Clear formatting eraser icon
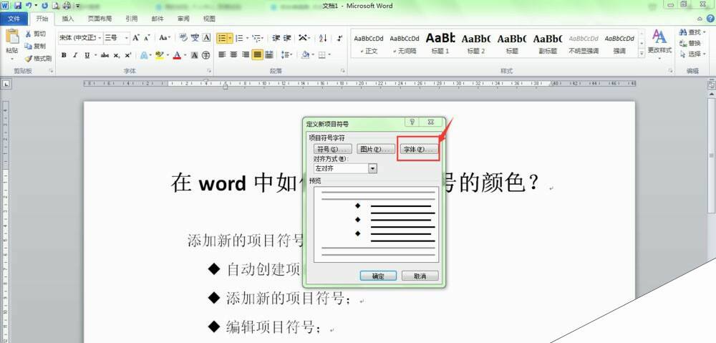This screenshot has height=343, width=716. pos(183,38)
